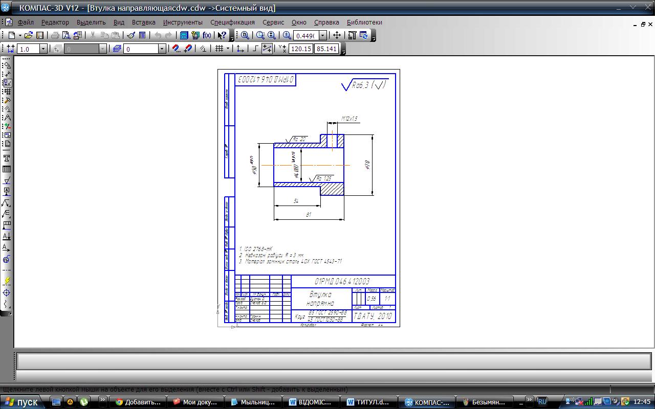The height and width of the screenshot is (409, 655).
Task: Open the layer number 0 dropdown
Action: pyautogui.click(x=162, y=49)
